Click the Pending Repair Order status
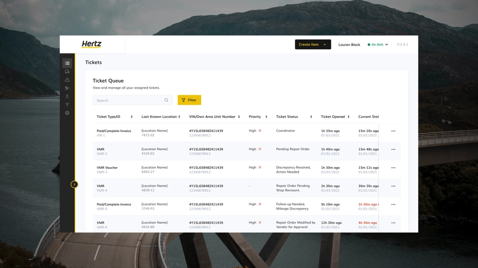Viewport: 478px width, 268px height. 293,149
